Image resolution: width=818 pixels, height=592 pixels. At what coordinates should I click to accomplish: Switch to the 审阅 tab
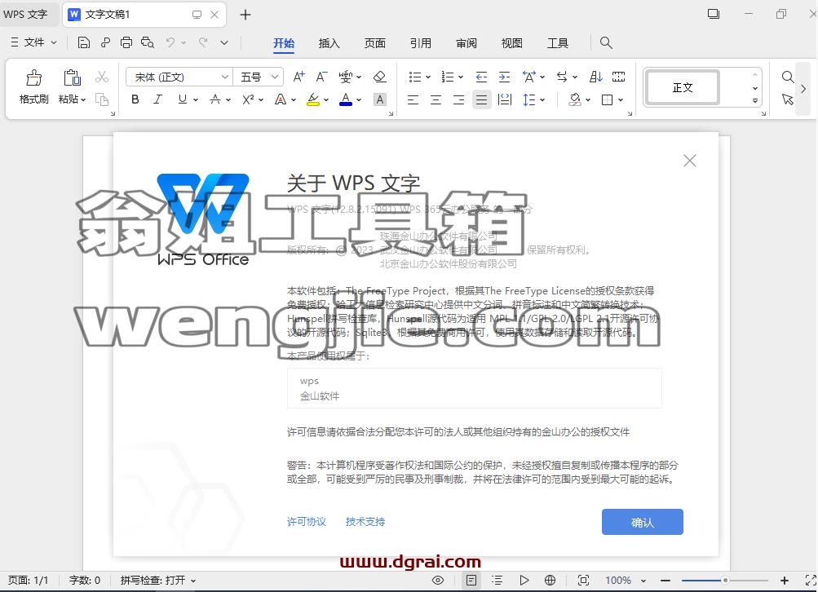(466, 43)
